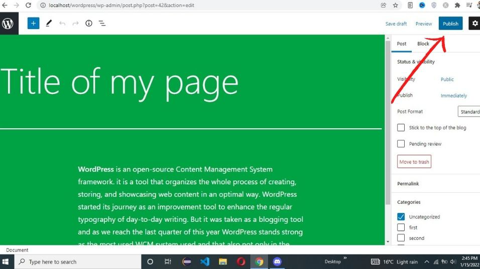The width and height of the screenshot is (480, 269).
Task: Show hidden system tray icons chevron
Action: coord(426,261)
